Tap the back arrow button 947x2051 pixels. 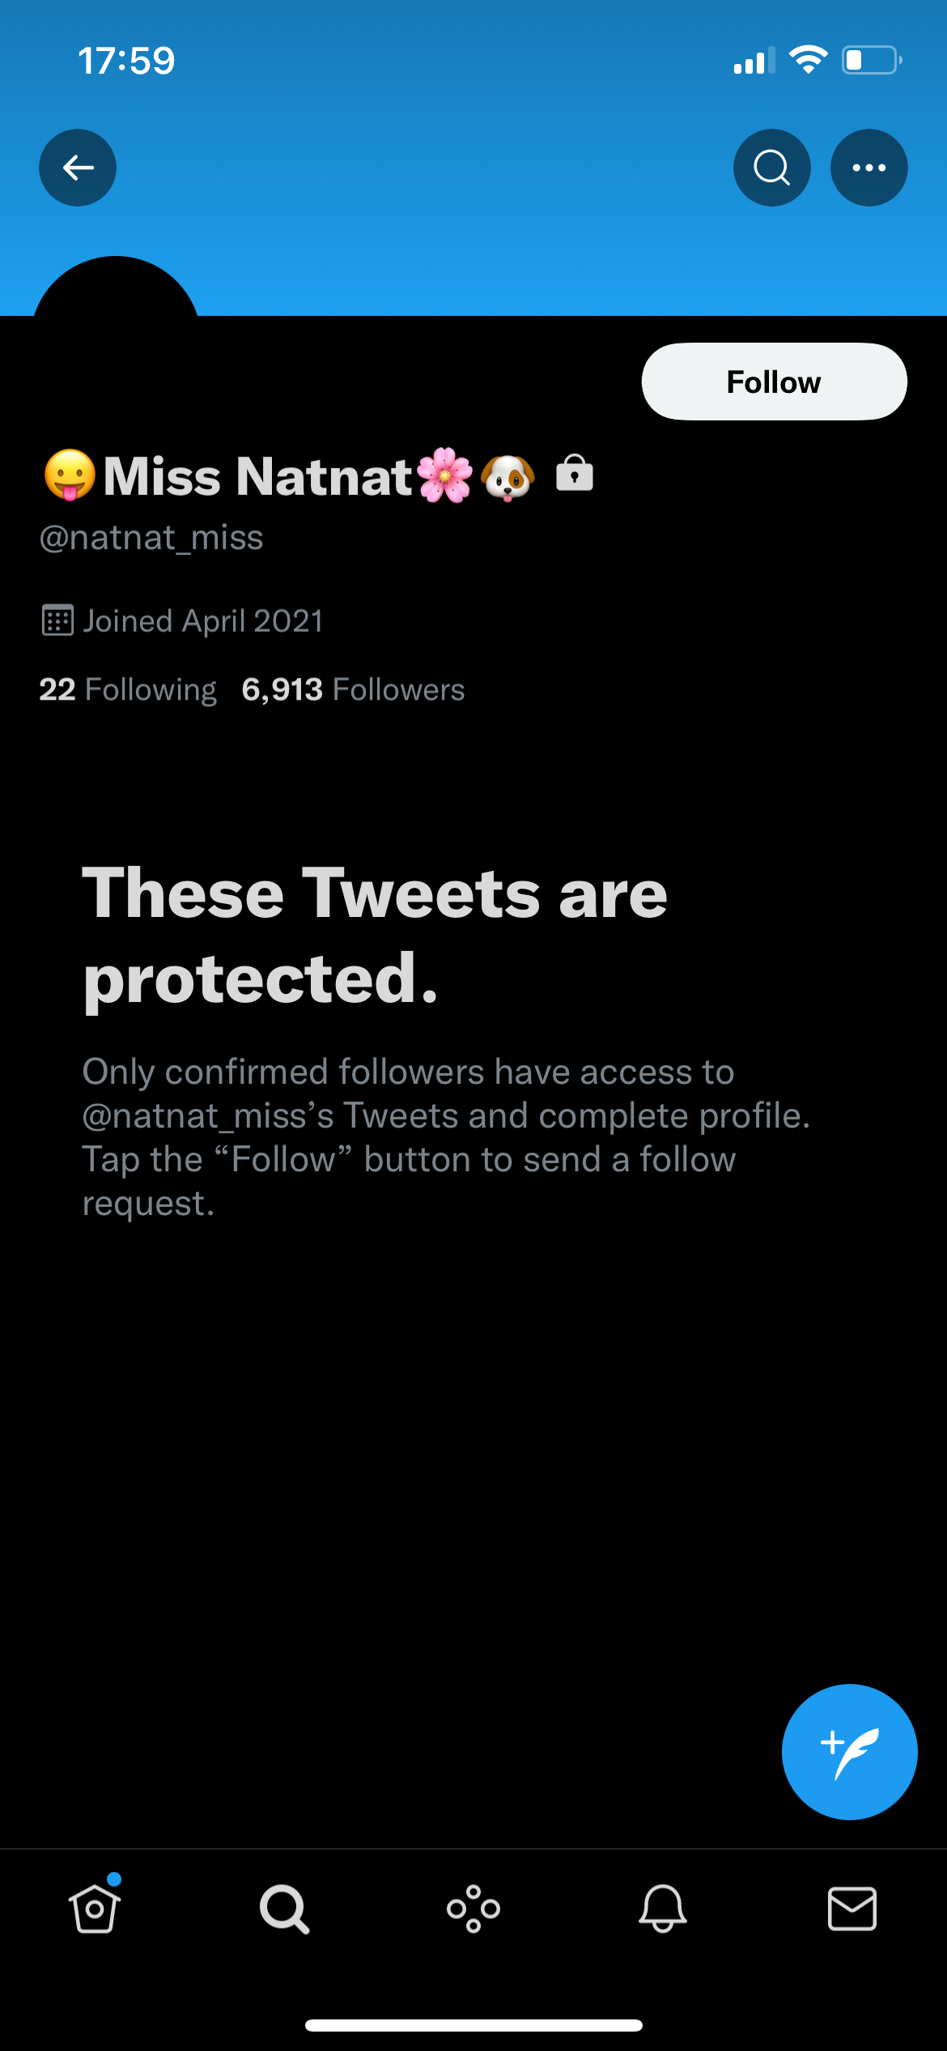[78, 168]
